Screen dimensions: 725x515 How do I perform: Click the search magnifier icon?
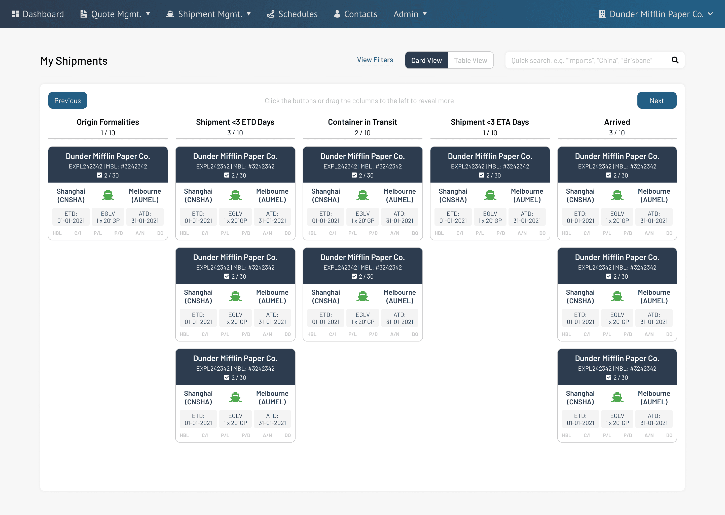click(x=675, y=60)
